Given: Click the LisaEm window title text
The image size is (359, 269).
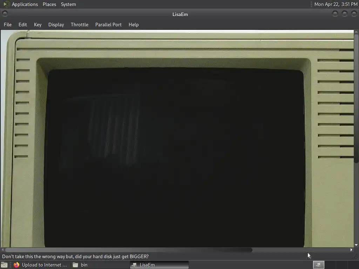Looking at the screenshot, I should click(180, 14).
